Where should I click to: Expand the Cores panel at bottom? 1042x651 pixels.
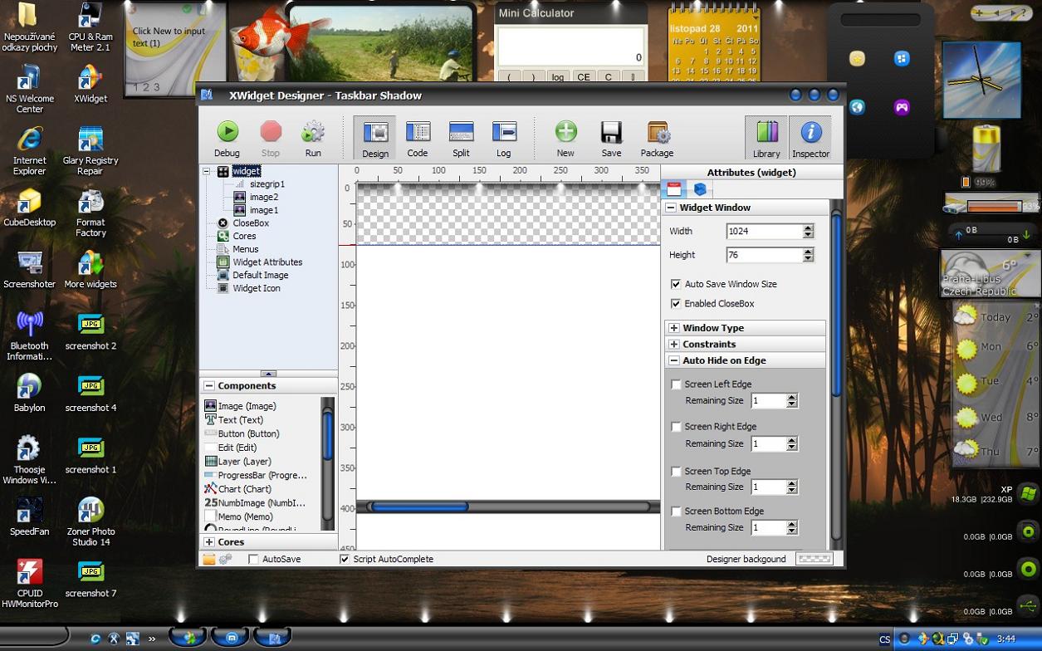209,542
